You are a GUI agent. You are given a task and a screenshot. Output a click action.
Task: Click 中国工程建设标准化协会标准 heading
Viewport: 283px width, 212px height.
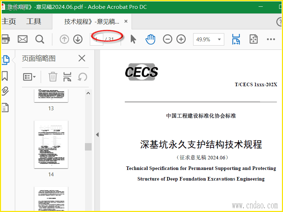click(x=201, y=116)
